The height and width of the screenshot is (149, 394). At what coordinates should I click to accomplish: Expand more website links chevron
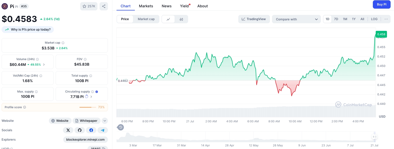tap(105, 121)
